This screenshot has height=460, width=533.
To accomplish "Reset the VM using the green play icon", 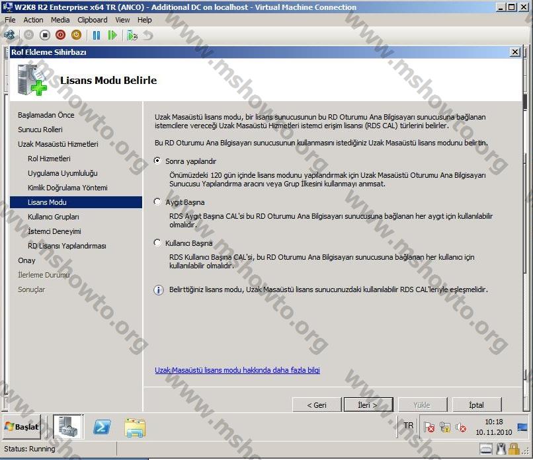I will (112, 35).
